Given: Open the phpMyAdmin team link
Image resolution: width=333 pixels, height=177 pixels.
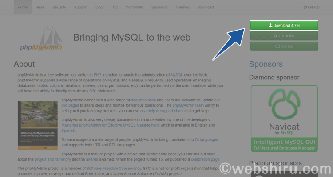Looking at the screenshot, I should point(188,105).
